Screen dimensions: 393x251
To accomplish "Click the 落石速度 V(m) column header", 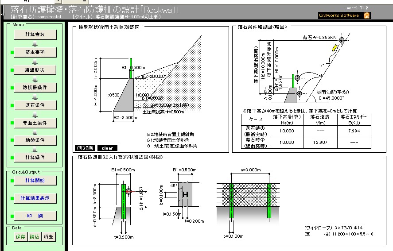I will [x=320, y=120].
